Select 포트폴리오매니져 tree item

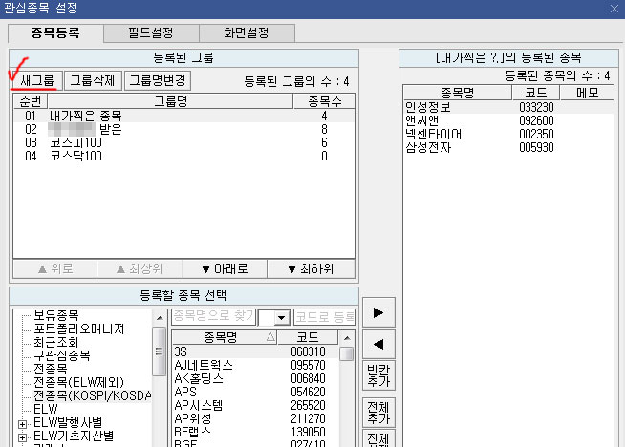pos(79,329)
